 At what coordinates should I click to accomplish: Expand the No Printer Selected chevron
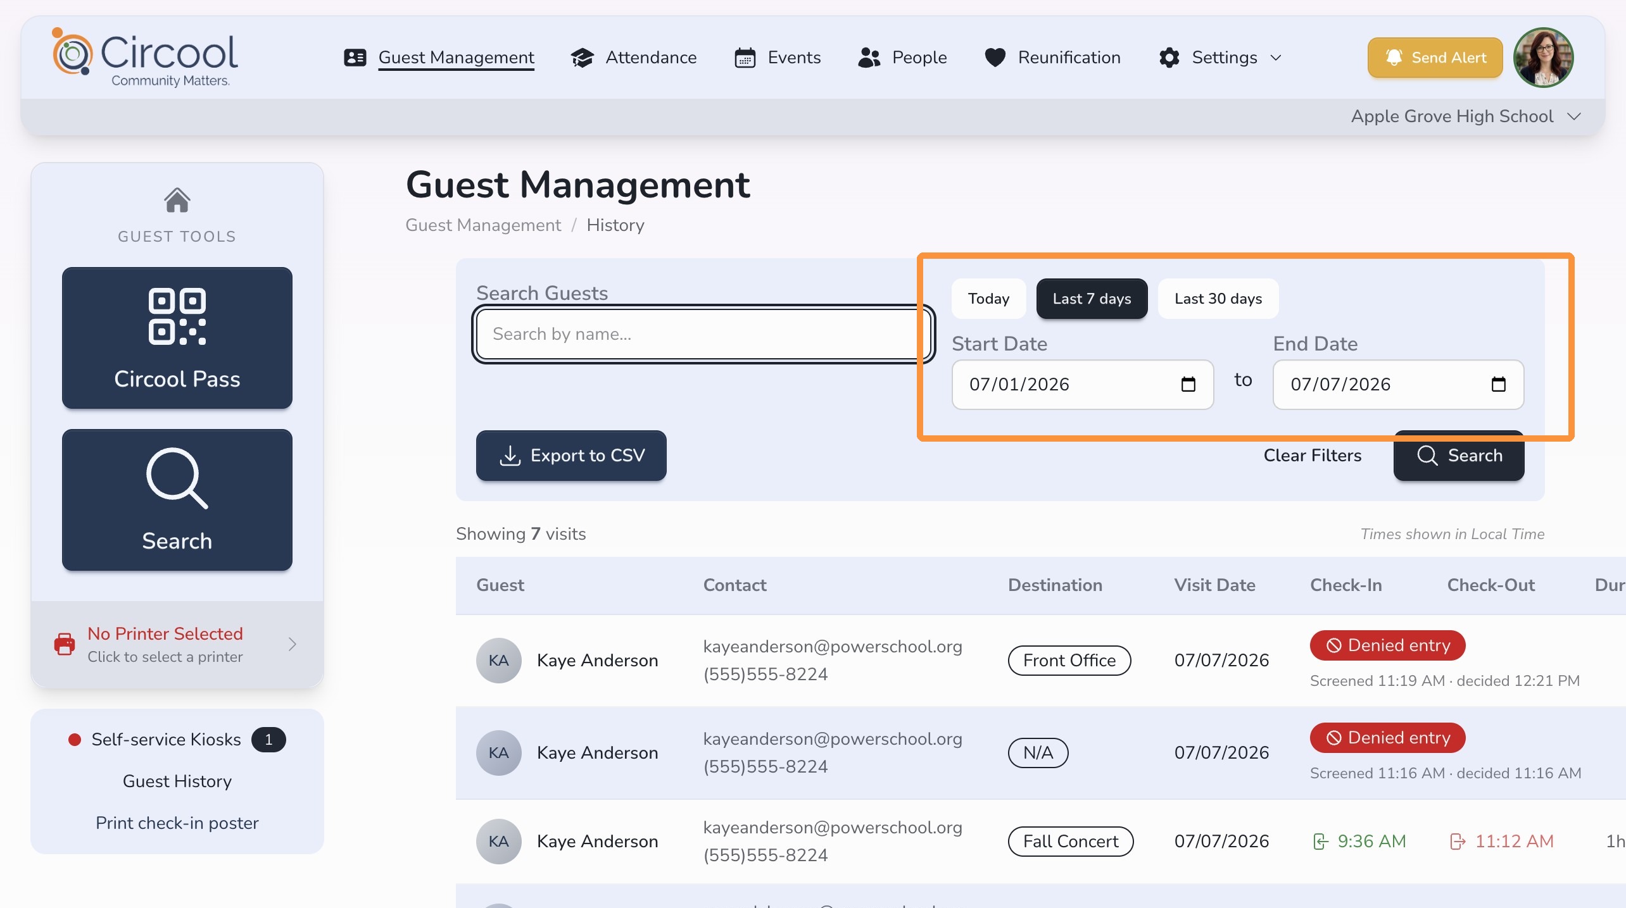[292, 644]
